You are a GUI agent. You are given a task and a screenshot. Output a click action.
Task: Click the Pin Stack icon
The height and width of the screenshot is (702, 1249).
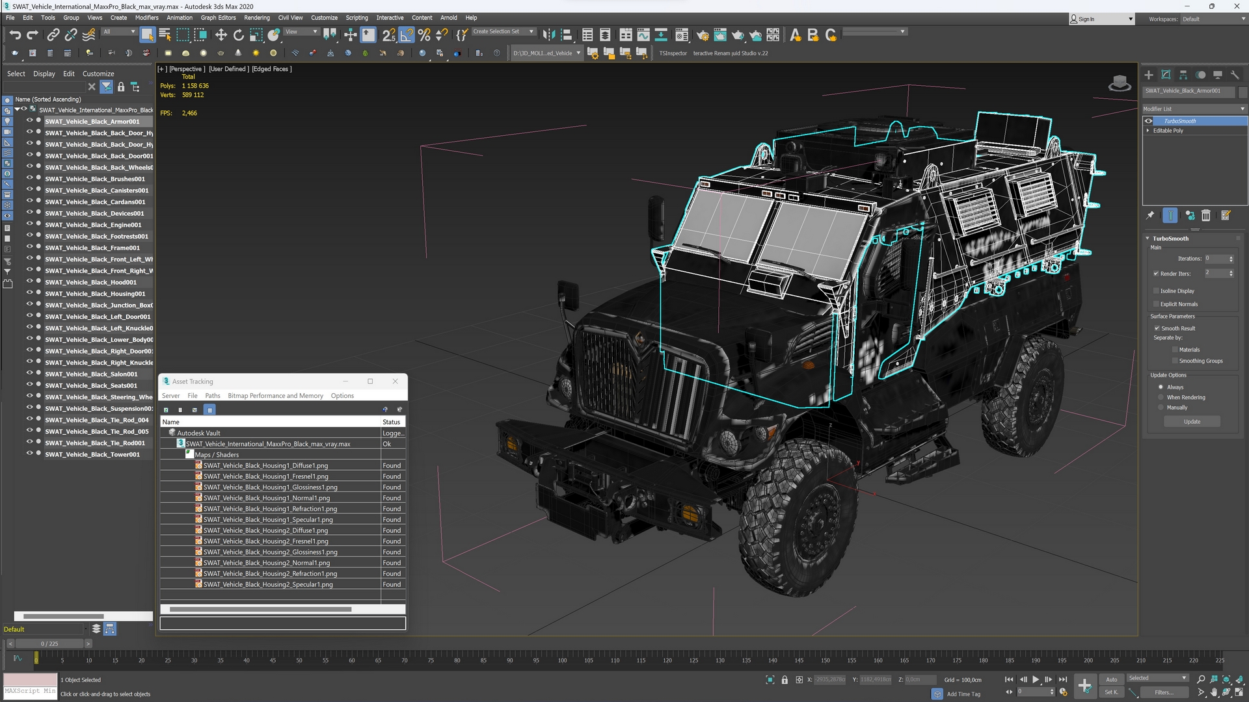click(x=1150, y=216)
